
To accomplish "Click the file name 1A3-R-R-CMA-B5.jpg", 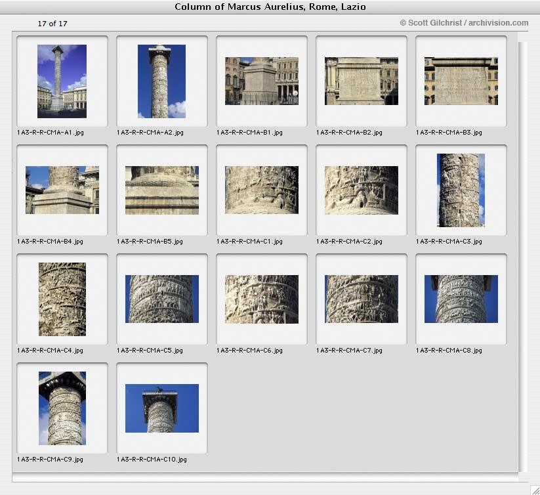I will click(150, 242).
